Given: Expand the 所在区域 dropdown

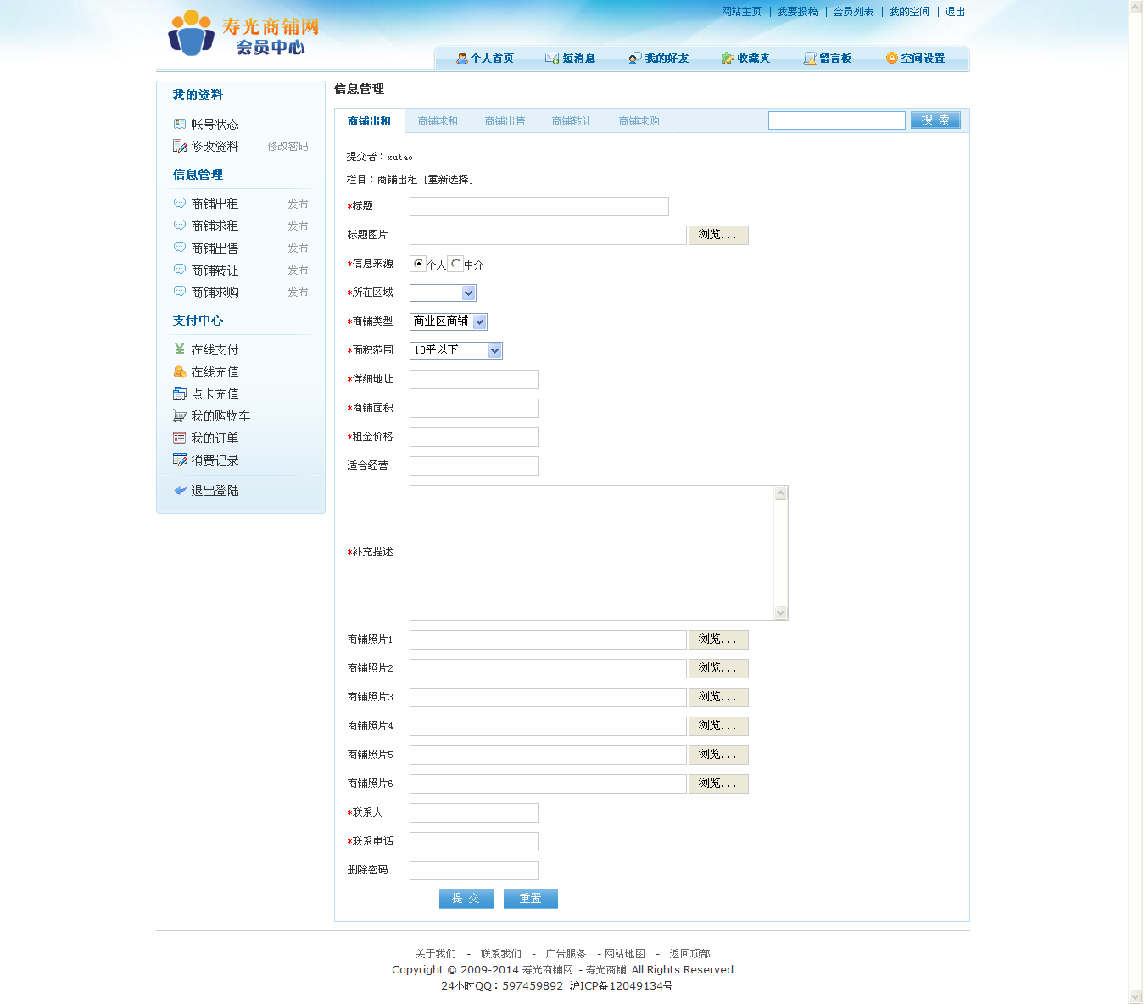Looking at the screenshot, I should tap(468, 293).
